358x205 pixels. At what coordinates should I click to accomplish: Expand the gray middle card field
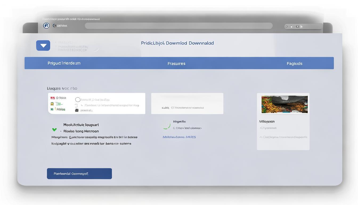click(187, 104)
